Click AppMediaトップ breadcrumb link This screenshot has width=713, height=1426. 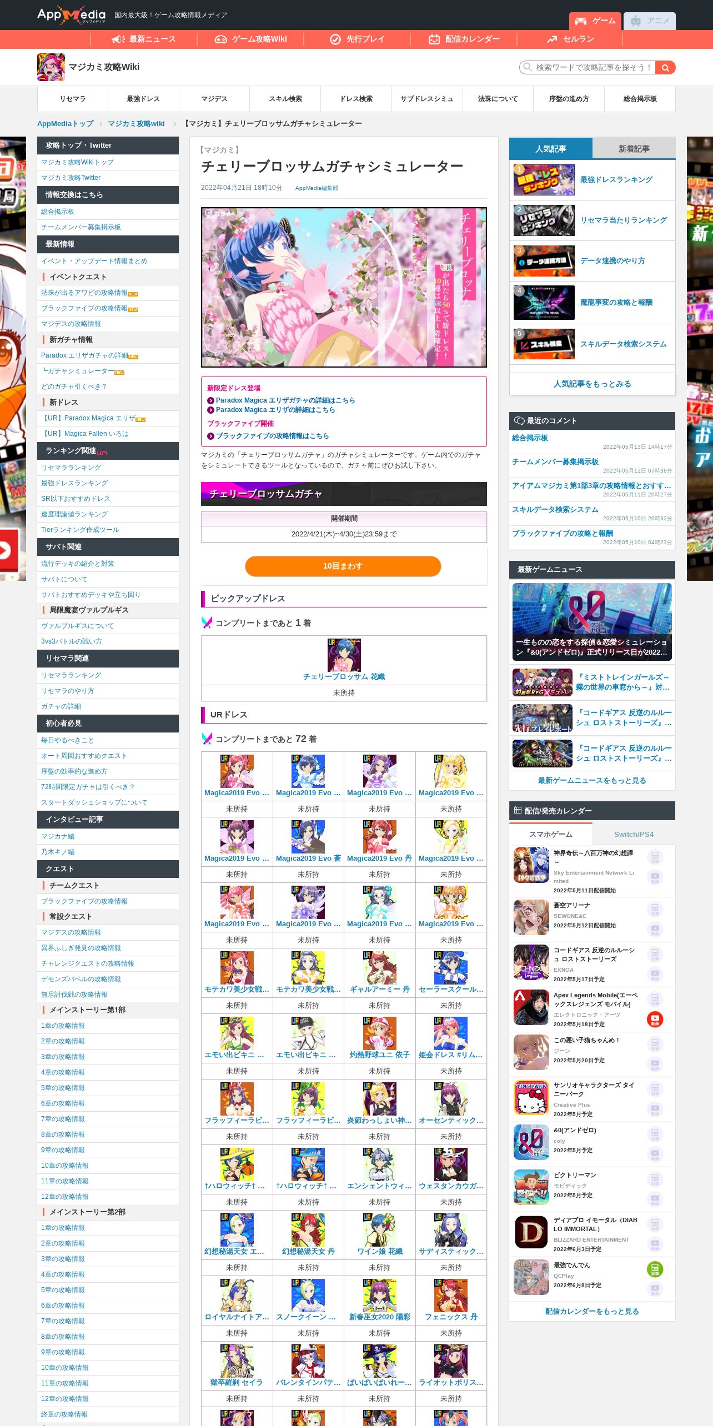tap(66, 123)
